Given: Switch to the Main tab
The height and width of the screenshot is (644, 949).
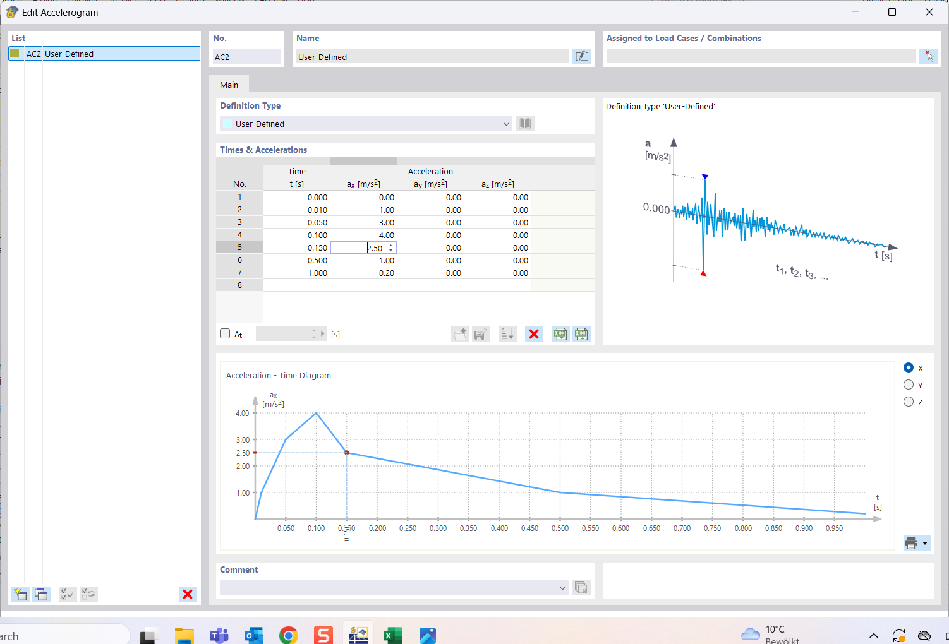Looking at the screenshot, I should pyautogui.click(x=229, y=84).
